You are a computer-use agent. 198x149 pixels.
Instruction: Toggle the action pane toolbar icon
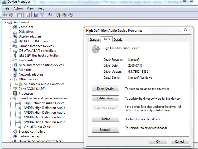[x=42, y=15]
